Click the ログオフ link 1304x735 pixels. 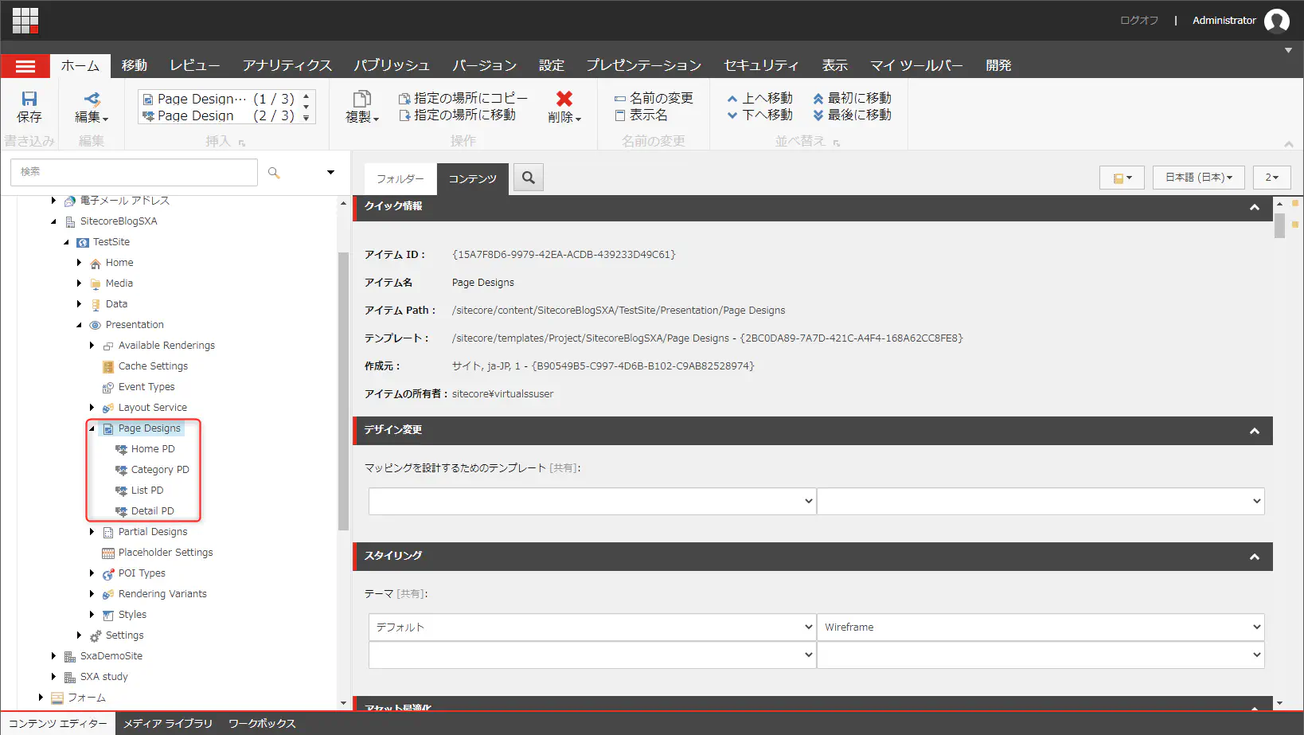(1139, 21)
